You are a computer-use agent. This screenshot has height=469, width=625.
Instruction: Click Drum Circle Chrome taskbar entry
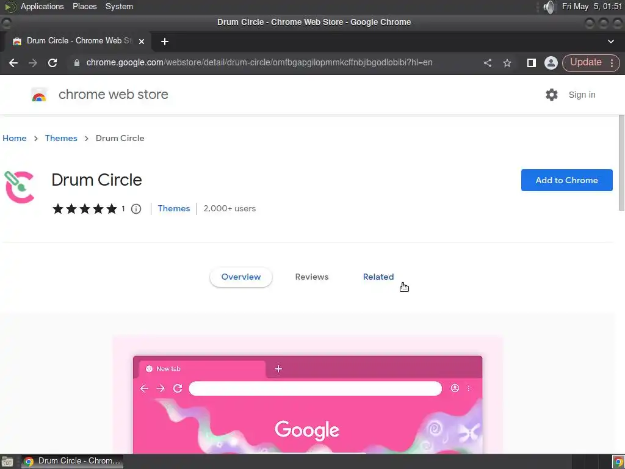pyautogui.click(x=72, y=461)
